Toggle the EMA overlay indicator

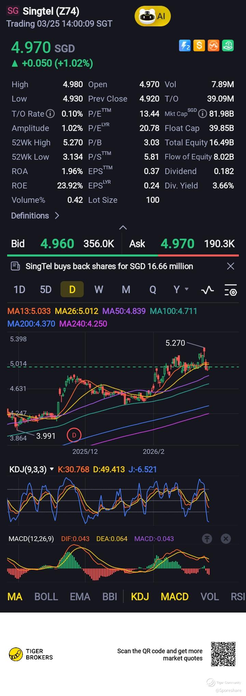tap(80, 597)
